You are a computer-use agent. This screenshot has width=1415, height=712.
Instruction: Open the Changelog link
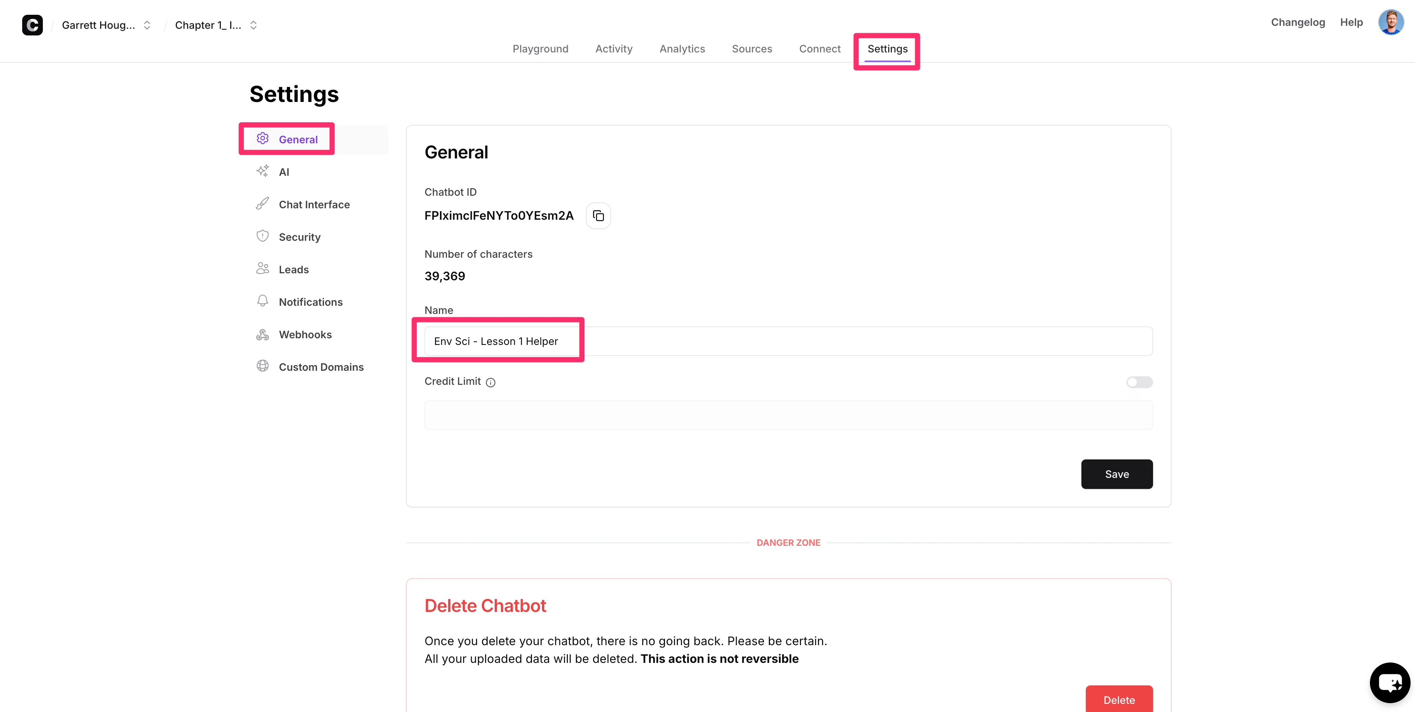[1298, 23]
